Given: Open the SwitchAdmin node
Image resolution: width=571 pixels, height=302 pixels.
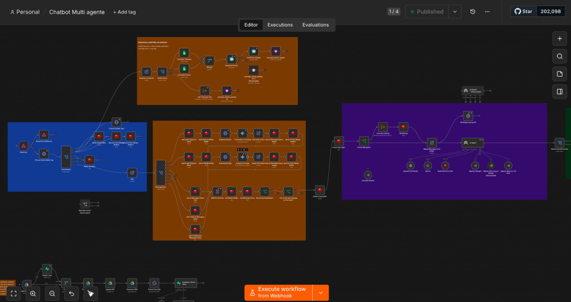Looking at the screenshot, I should pyautogui.click(x=66, y=157).
